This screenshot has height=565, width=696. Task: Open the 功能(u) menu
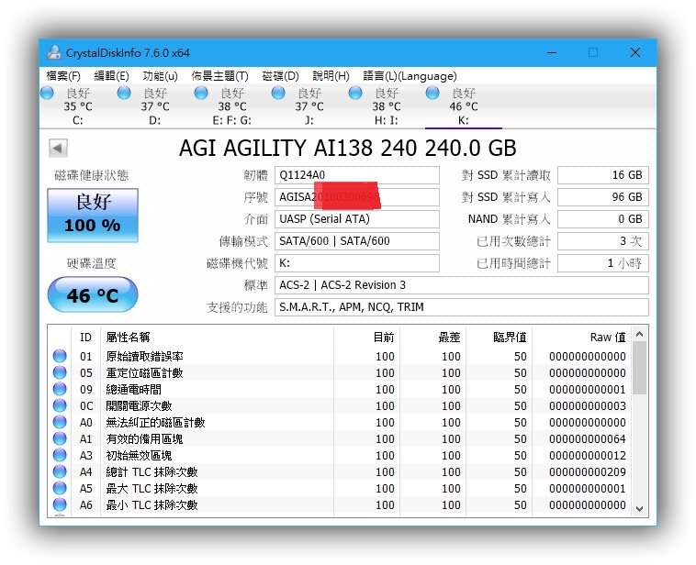161,76
